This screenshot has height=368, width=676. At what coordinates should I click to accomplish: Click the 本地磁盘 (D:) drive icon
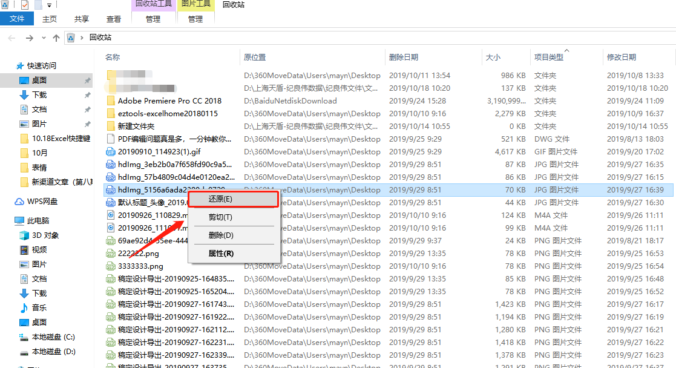coord(24,352)
